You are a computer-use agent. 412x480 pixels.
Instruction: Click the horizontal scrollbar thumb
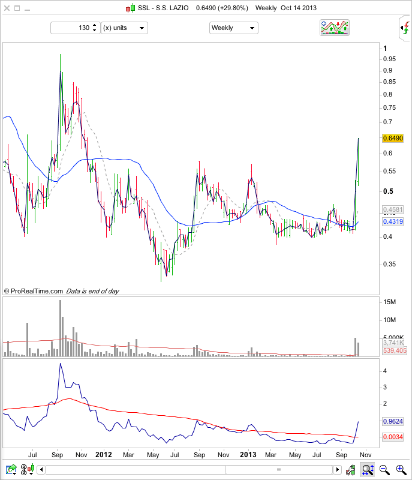coord(279,469)
